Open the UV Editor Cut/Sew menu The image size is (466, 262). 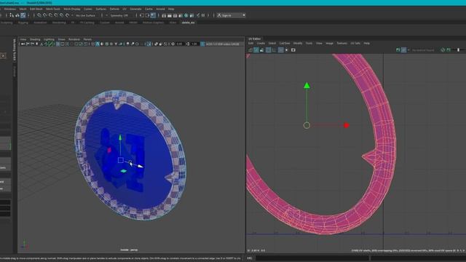(x=285, y=44)
